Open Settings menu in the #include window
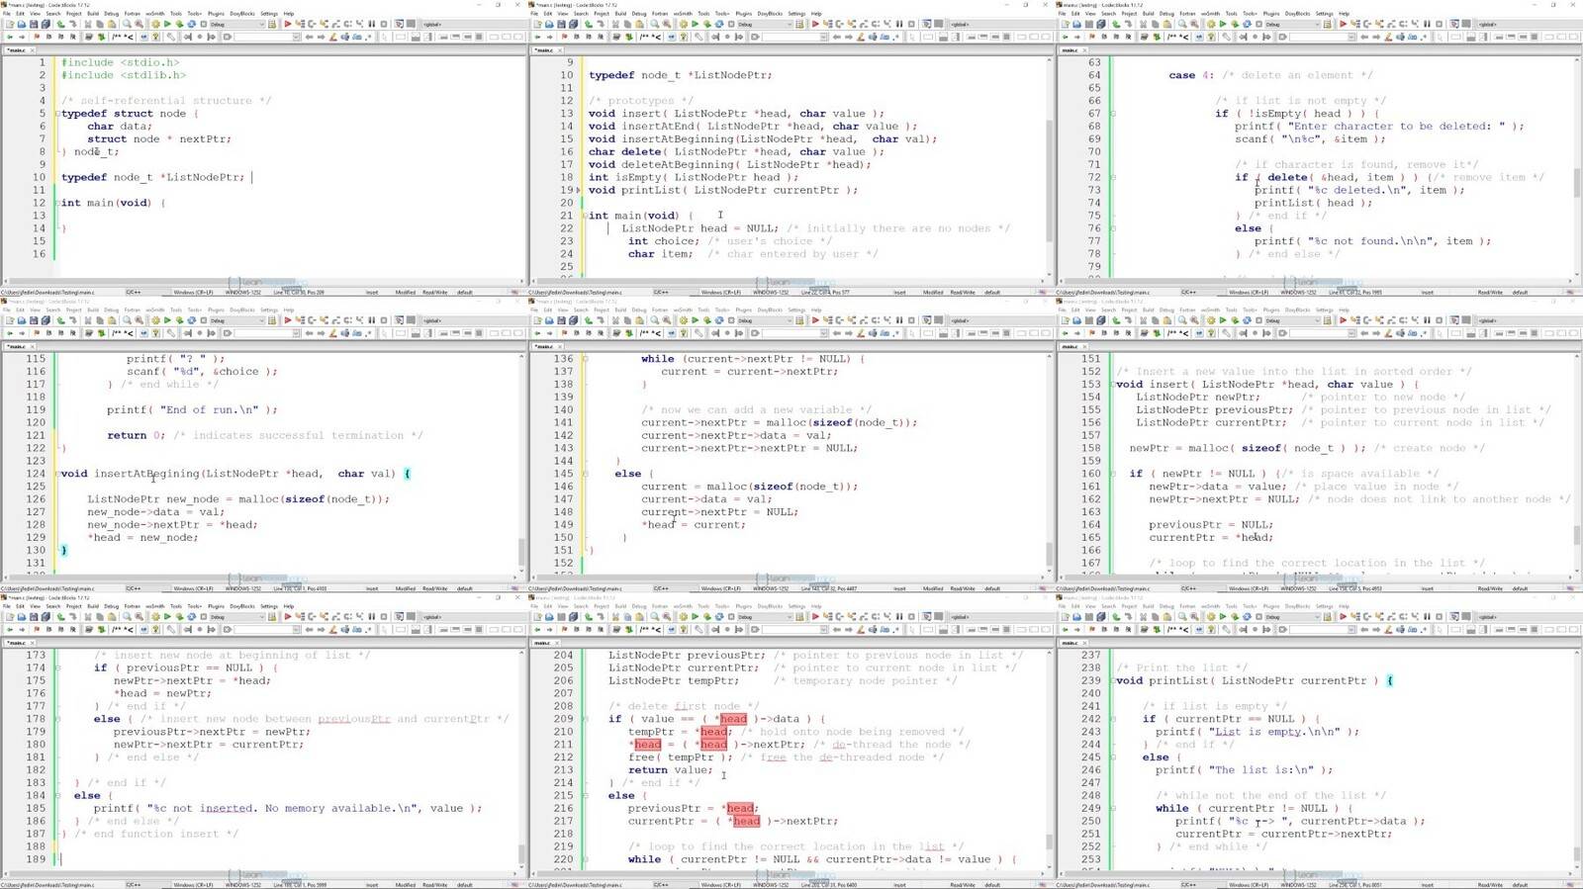 268,14
